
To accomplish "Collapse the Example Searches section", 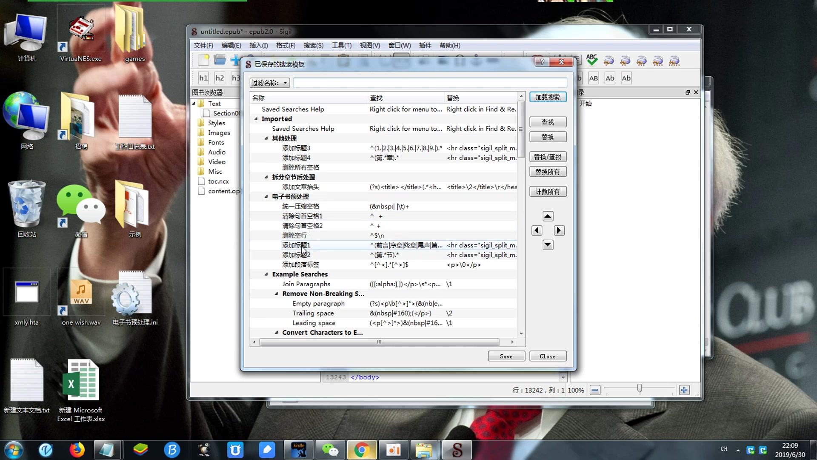I will [x=266, y=274].
